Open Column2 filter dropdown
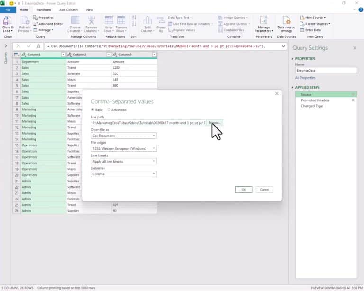364x291 pixels. pyautogui.click(x=109, y=55)
